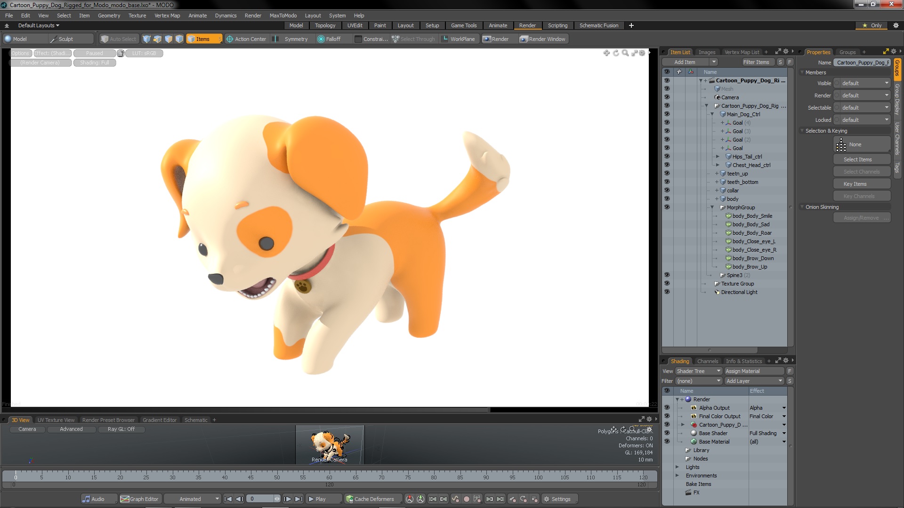Viewport: 904px width, 508px height.
Task: Click the Render Camera thumbnail preview
Action: [x=330, y=445]
